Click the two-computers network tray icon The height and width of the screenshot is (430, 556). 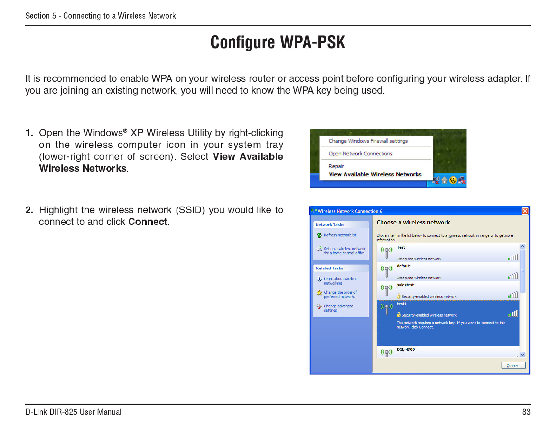462,181
